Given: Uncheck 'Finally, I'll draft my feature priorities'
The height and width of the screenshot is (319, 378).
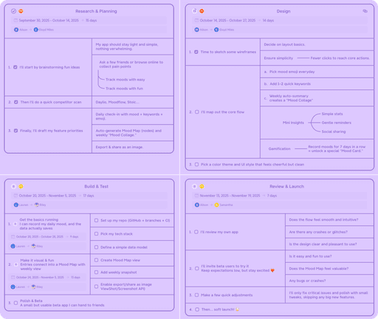Looking at the screenshot, I should pos(16,131).
